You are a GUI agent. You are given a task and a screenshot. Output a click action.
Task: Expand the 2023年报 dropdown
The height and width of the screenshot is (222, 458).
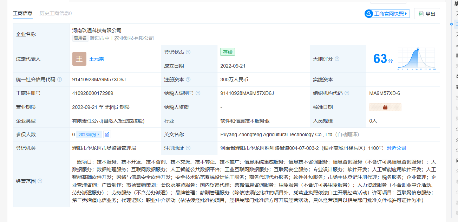(89, 134)
